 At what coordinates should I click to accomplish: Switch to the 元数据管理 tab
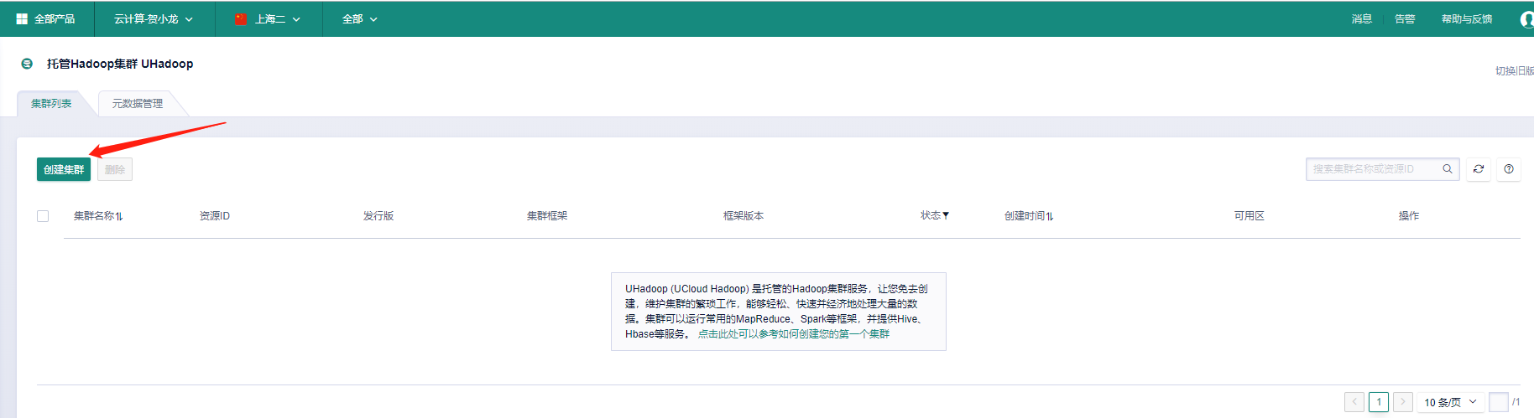tap(138, 104)
